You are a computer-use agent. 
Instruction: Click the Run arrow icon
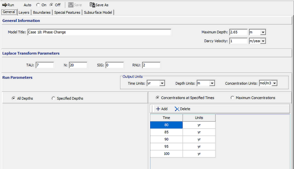pyautogui.click(x=5, y=5)
